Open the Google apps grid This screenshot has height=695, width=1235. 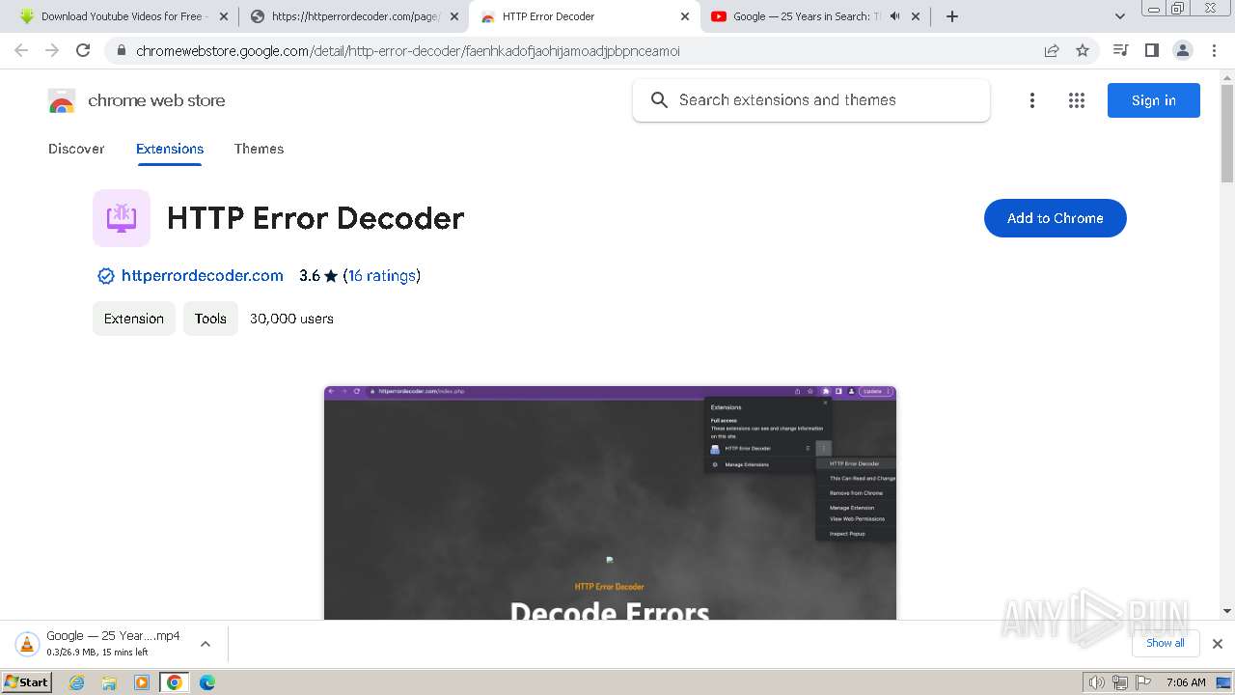[1077, 100]
